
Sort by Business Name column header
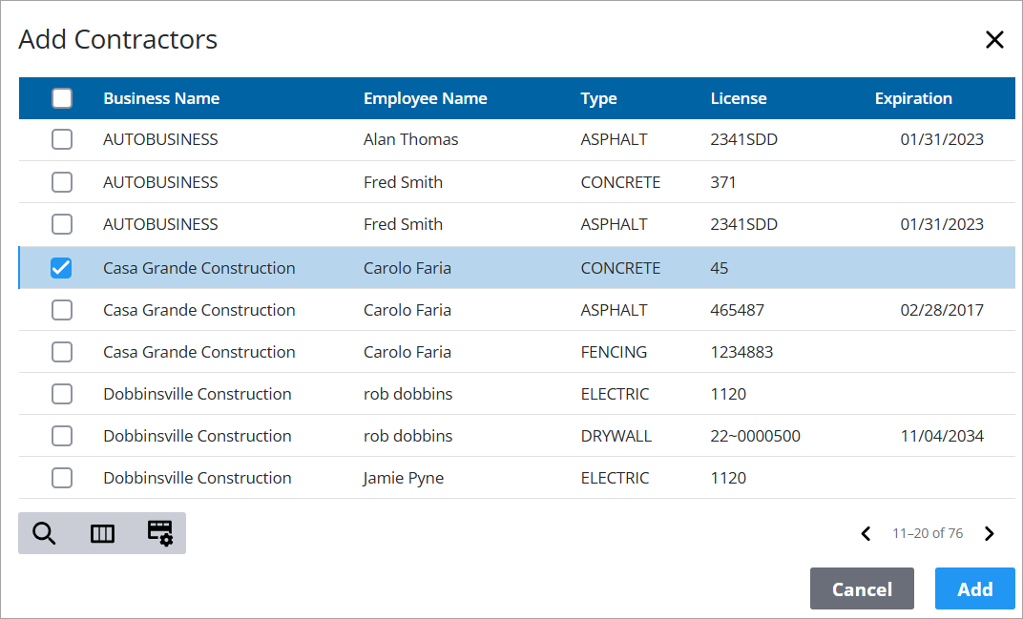[161, 98]
